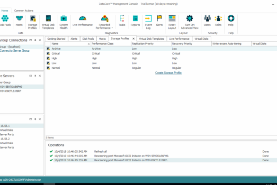This screenshot has width=277, height=185.
Task: Pin the Group Connections panel
Action: click(35, 40)
